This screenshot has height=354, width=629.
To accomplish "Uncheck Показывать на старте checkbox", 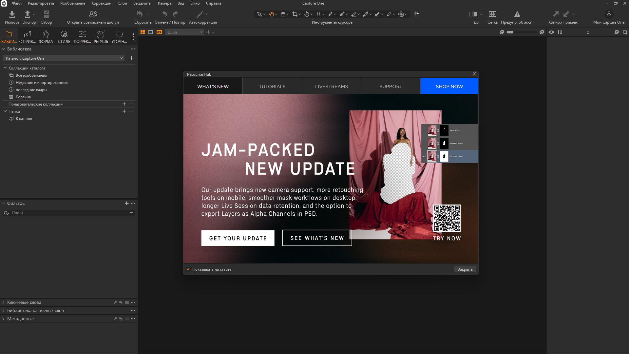I will coord(188,269).
